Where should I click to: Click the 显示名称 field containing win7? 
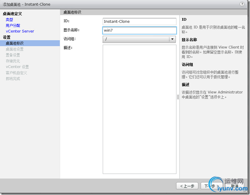coord(140,30)
